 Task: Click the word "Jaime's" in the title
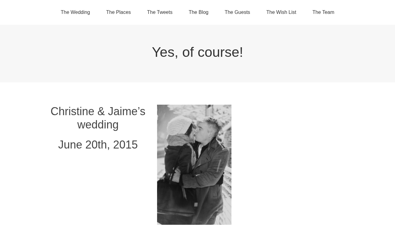pyautogui.click(x=127, y=111)
